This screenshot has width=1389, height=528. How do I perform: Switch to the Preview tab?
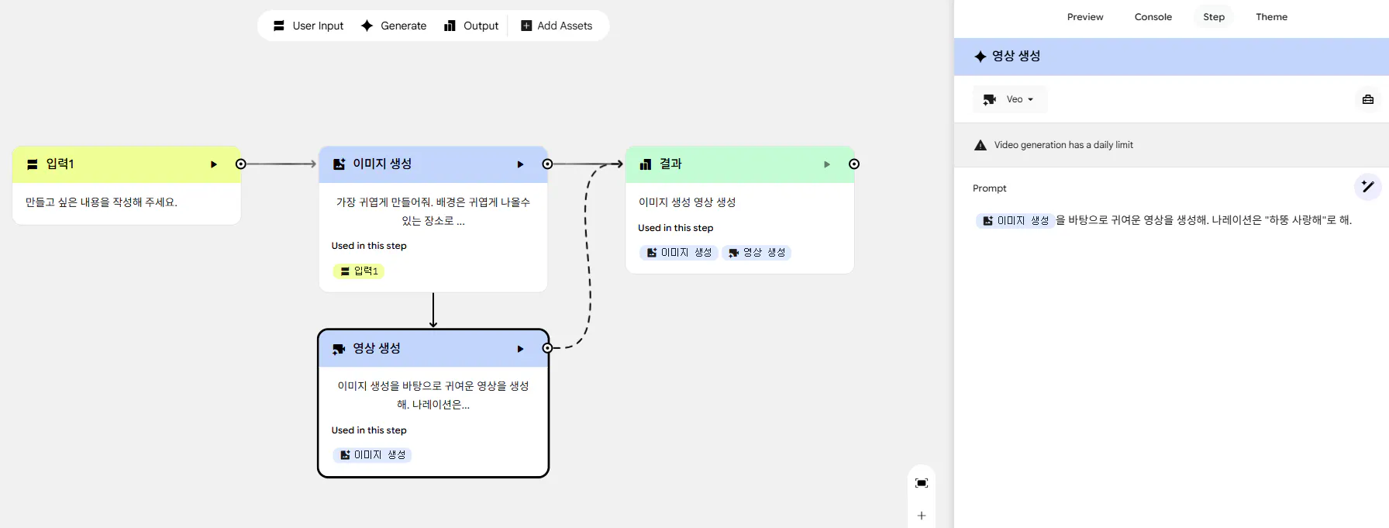(1084, 17)
